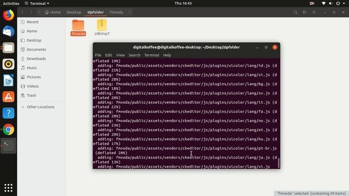Open the system tray dropdown arrow
The width and height of the screenshot is (349, 196).
click(344, 3)
